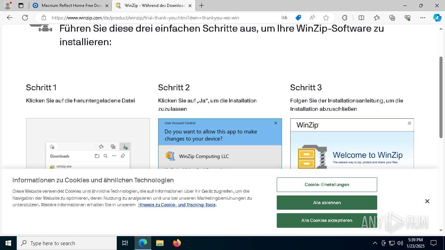The height and width of the screenshot is (250, 445).
Task: Open File Explorer from taskbar
Action: (160, 243)
